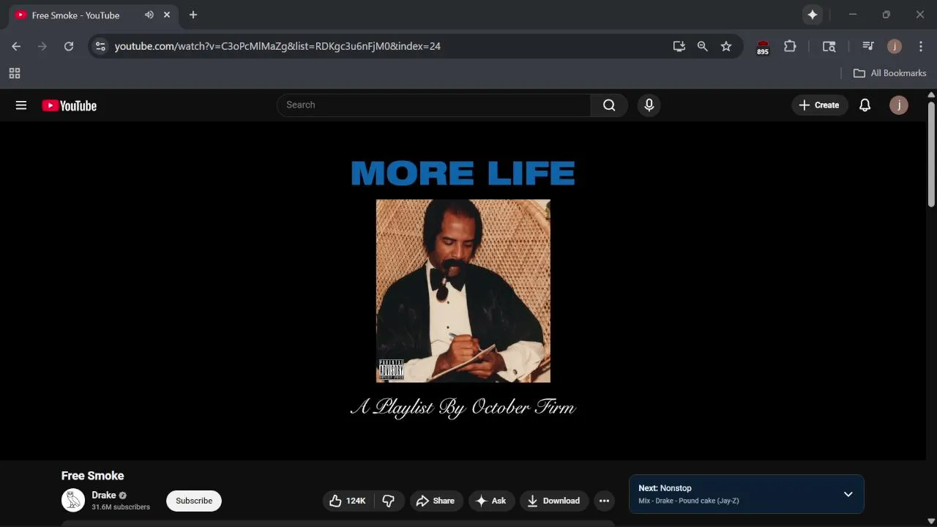Open the zoom magnifier in address bar

(x=703, y=46)
